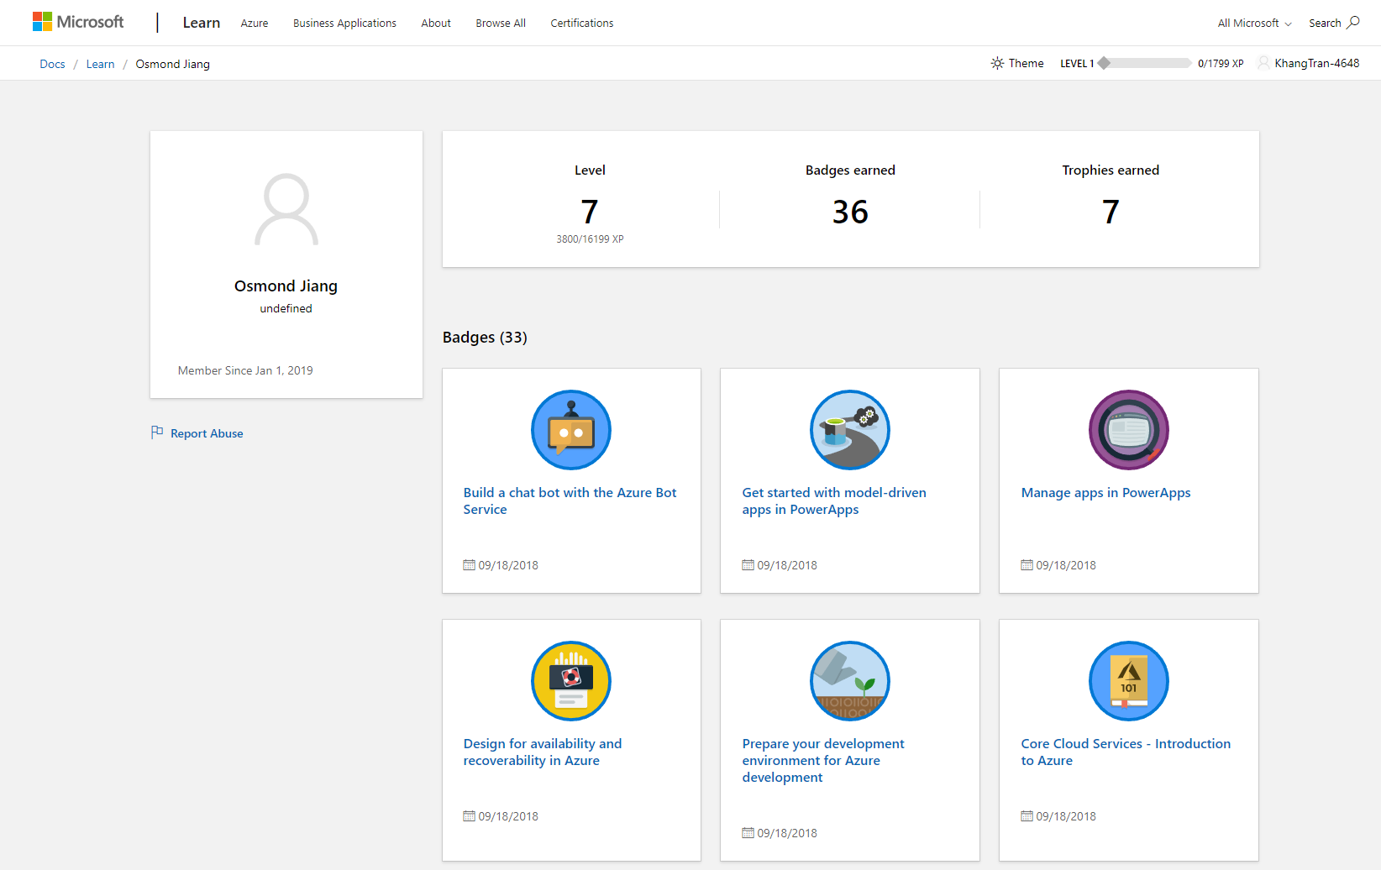
Task: Click 'Member Since Jan 1, 2019' text
Action: pos(245,370)
